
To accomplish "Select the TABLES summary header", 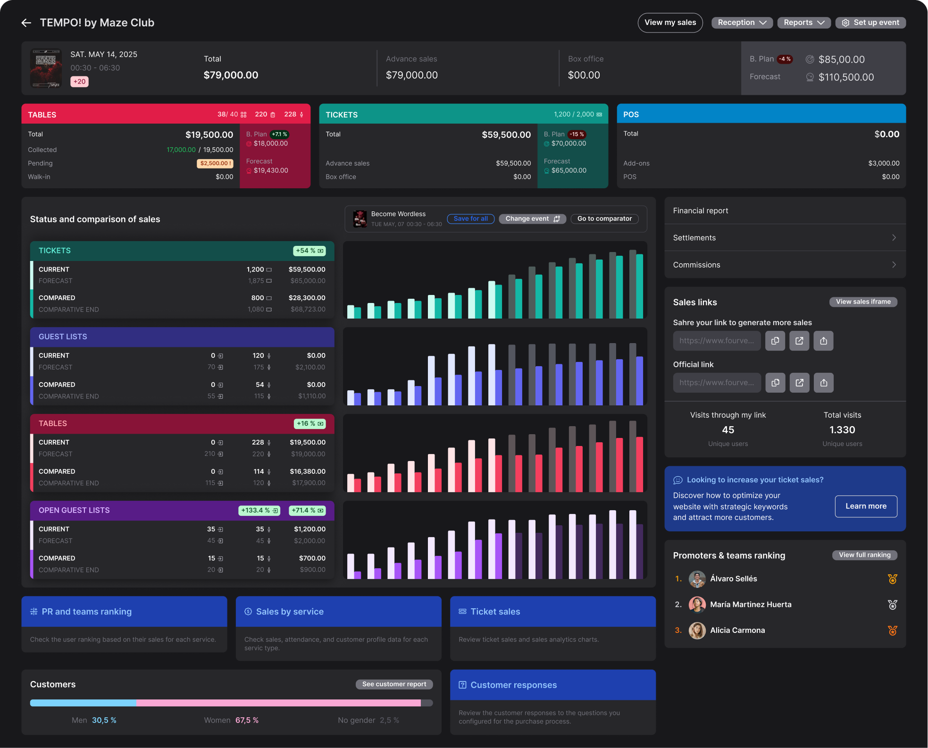I will [166, 114].
